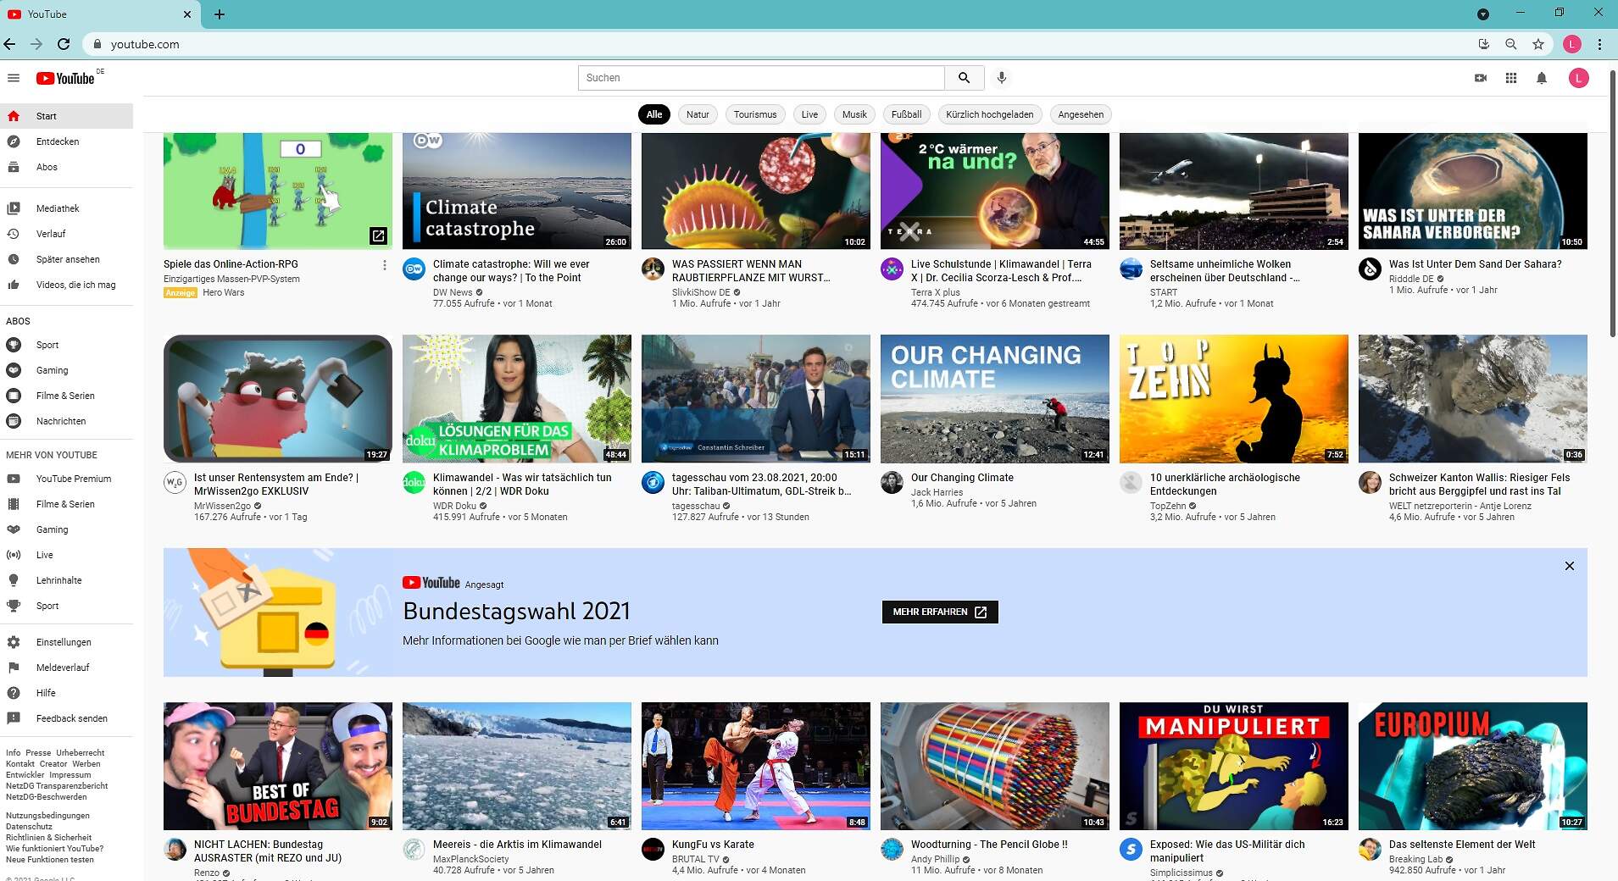Select the Alle filter chip

(654, 114)
